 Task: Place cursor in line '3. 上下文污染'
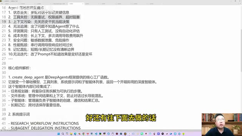(39, 22)
